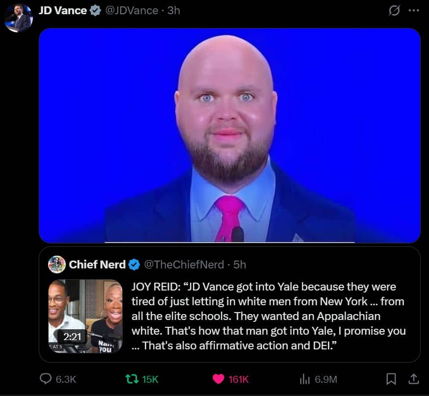The width and height of the screenshot is (429, 396).
Task: Open JD Vance's profile avatar
Action: [x=19, y=18]
